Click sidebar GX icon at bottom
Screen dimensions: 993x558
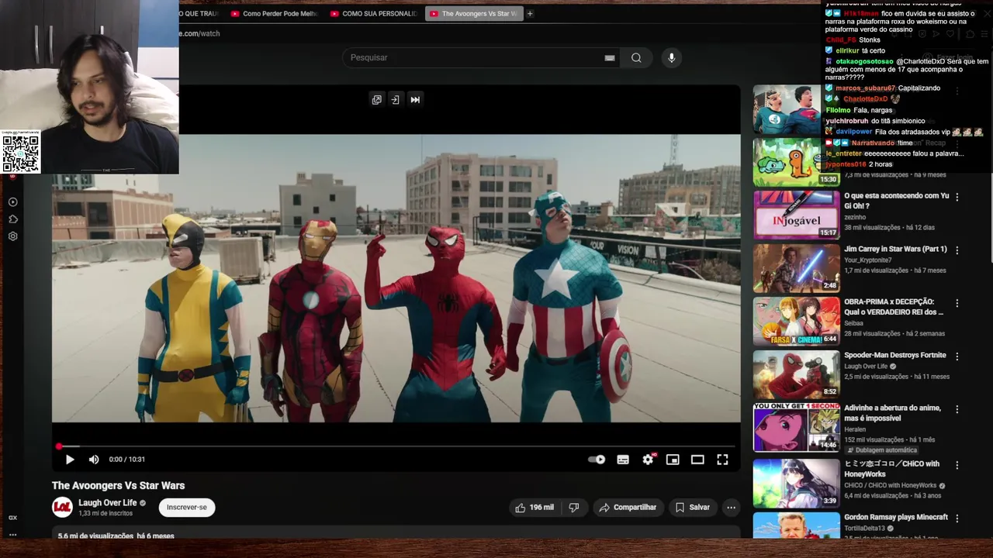click(12, 517)
